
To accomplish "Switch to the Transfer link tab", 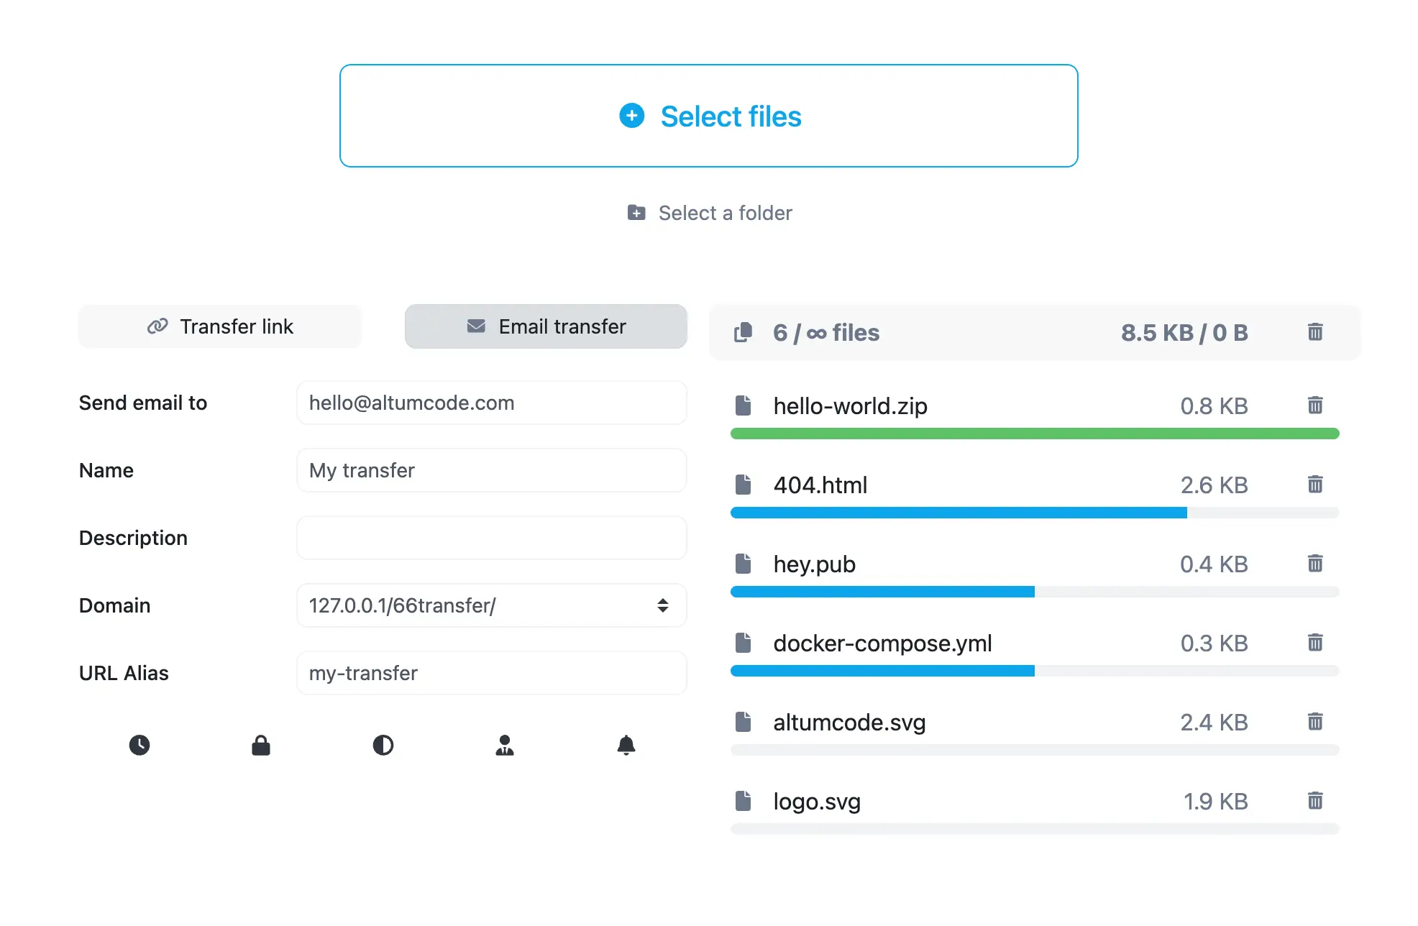I will [220, 326].
